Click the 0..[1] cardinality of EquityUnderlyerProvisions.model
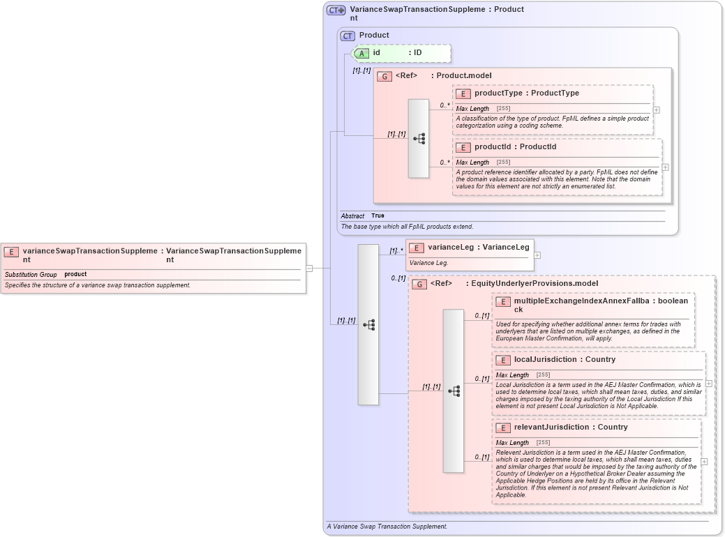The width and height of the screenshot is (725, 537). point(398,278)
